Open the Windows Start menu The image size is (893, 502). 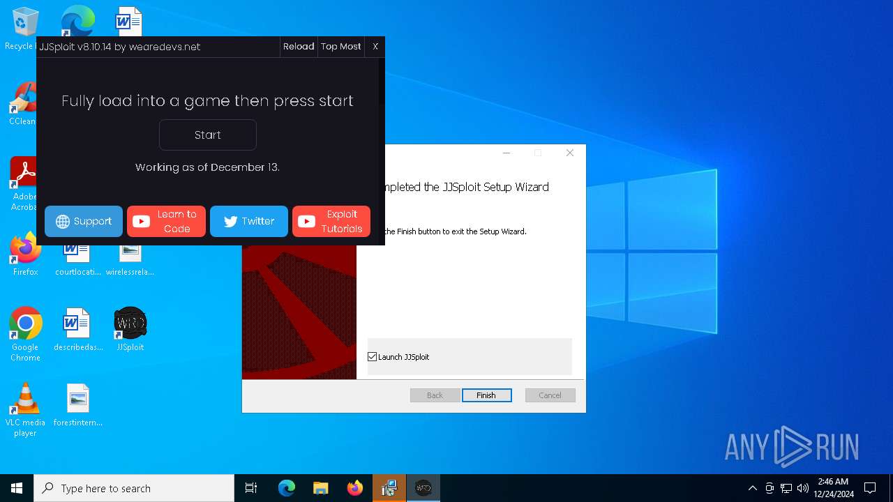coord(17,488)
